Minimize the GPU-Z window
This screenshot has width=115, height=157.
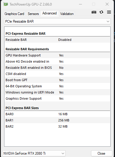click(x=80, y=4)
